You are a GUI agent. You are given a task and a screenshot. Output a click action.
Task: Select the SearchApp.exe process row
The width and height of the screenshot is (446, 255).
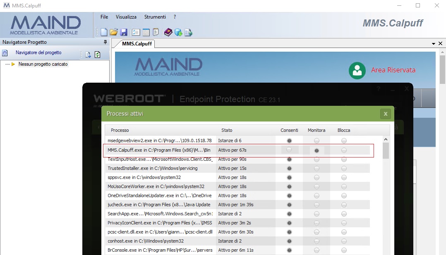tap(237, 214)
